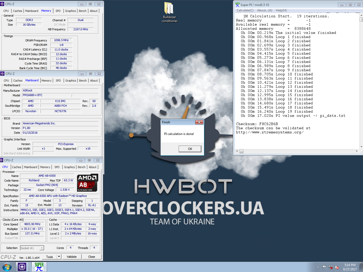Show hidden system tray icons
This screenshot has width=363, height=272.
[318, 267]
